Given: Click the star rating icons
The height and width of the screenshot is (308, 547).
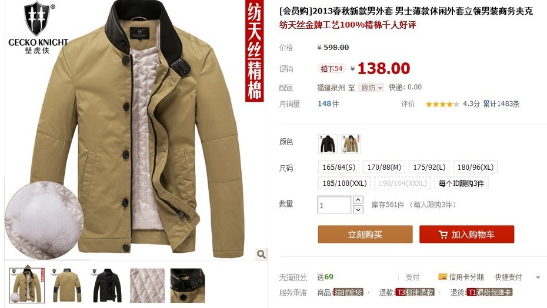Looking at the screenshot, I should pos(442,104).
